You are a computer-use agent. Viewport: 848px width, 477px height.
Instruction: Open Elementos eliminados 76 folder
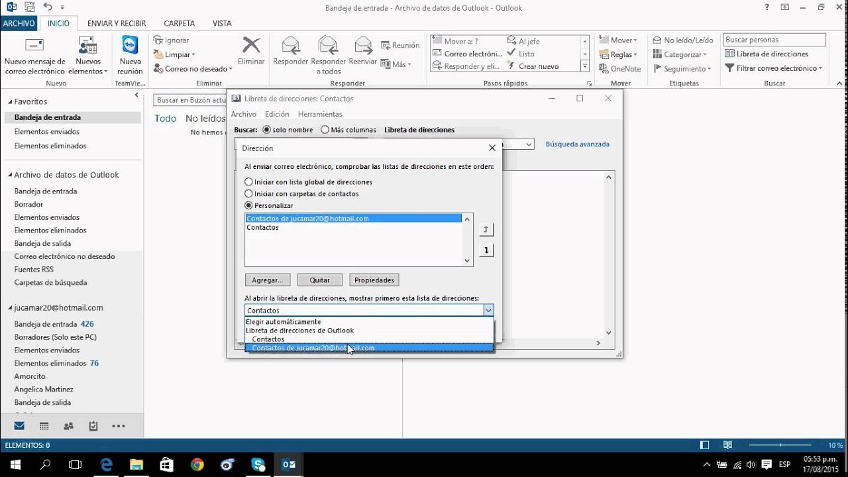coord(56,363)
